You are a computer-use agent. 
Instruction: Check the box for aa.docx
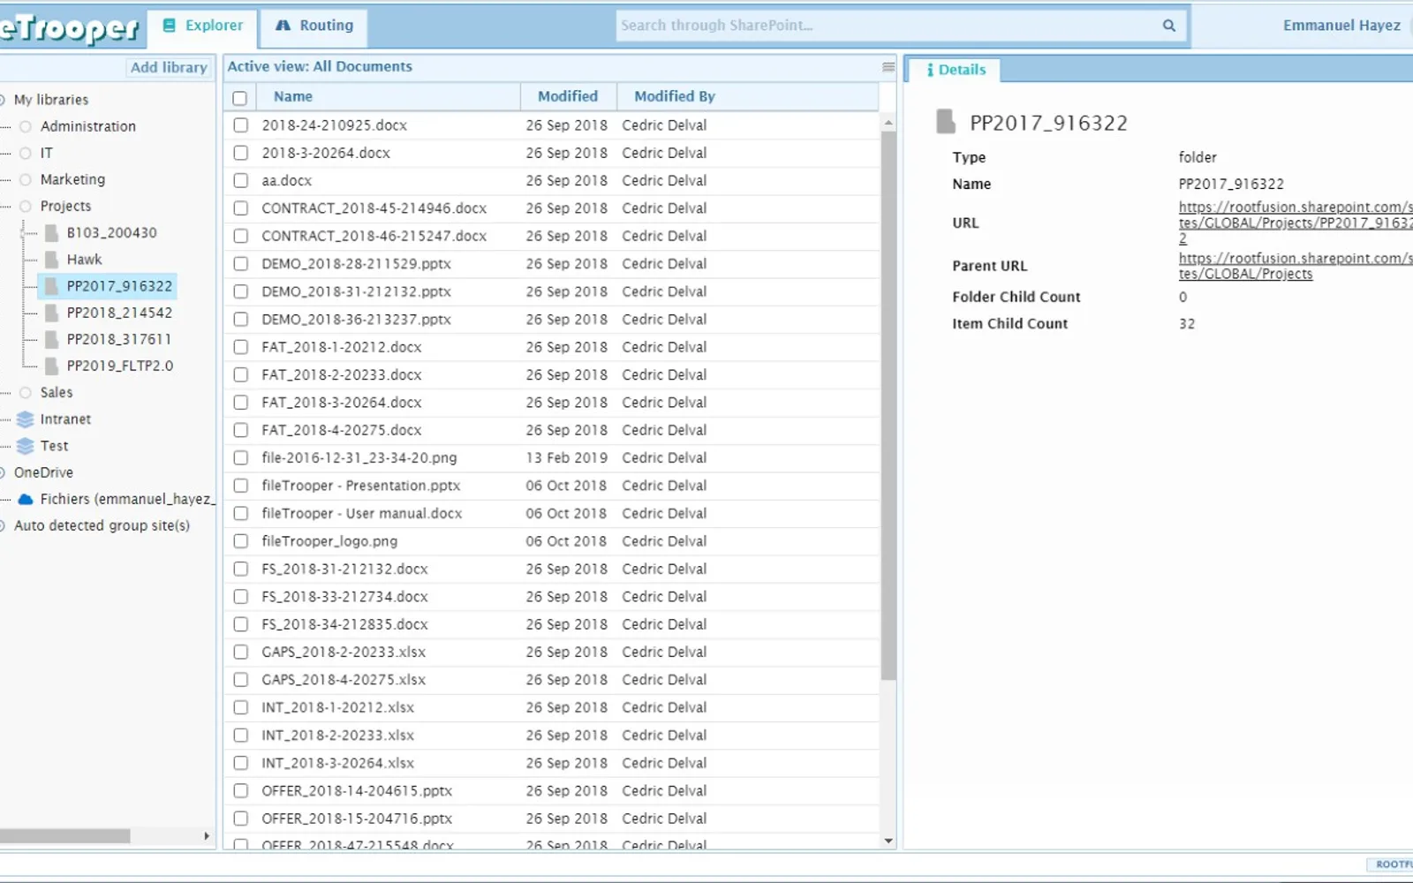pyautogui.click(x=240, y=180)
